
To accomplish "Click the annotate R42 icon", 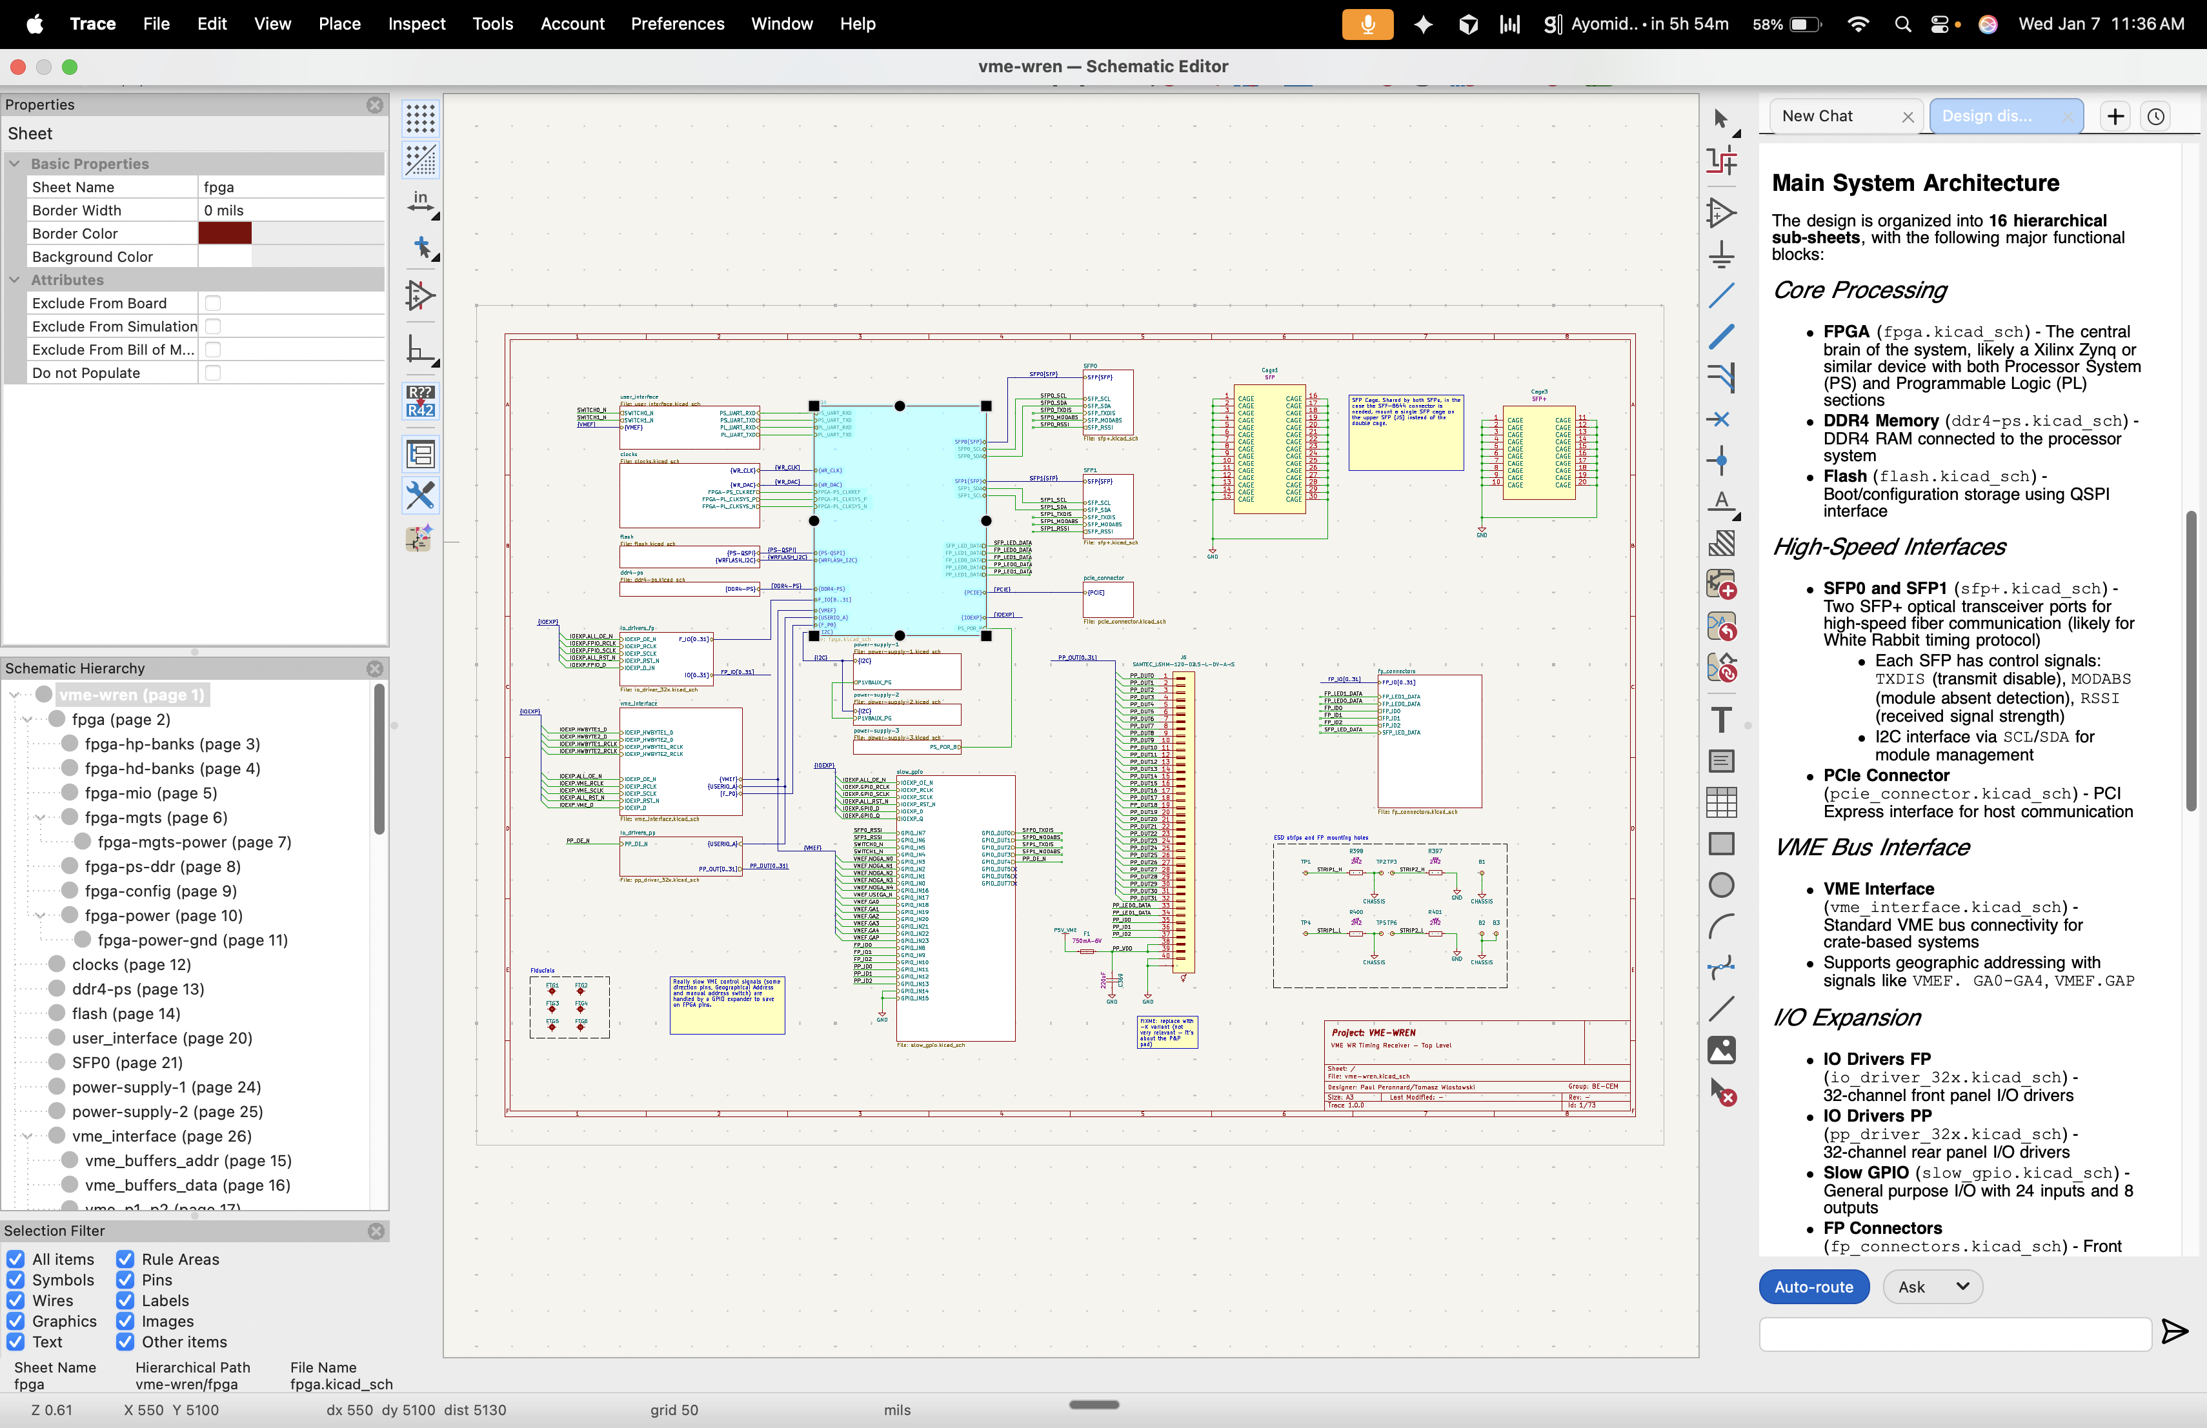I will [x=420, y=401].
